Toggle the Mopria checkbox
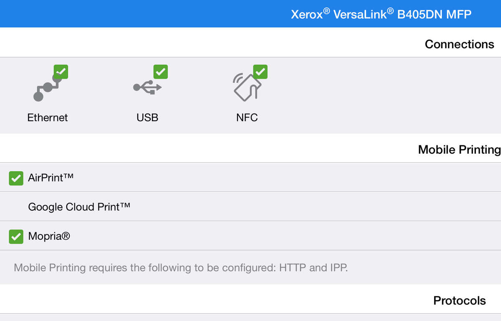 tap(16, 236)
